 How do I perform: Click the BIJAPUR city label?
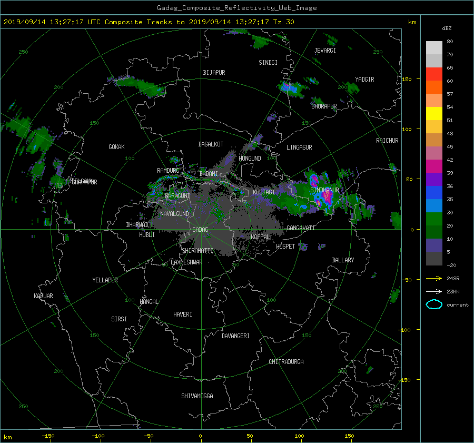pos(214,73)
